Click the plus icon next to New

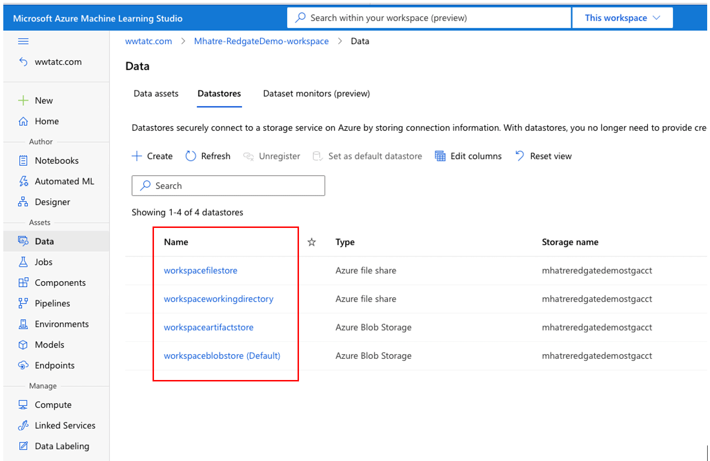23,100
